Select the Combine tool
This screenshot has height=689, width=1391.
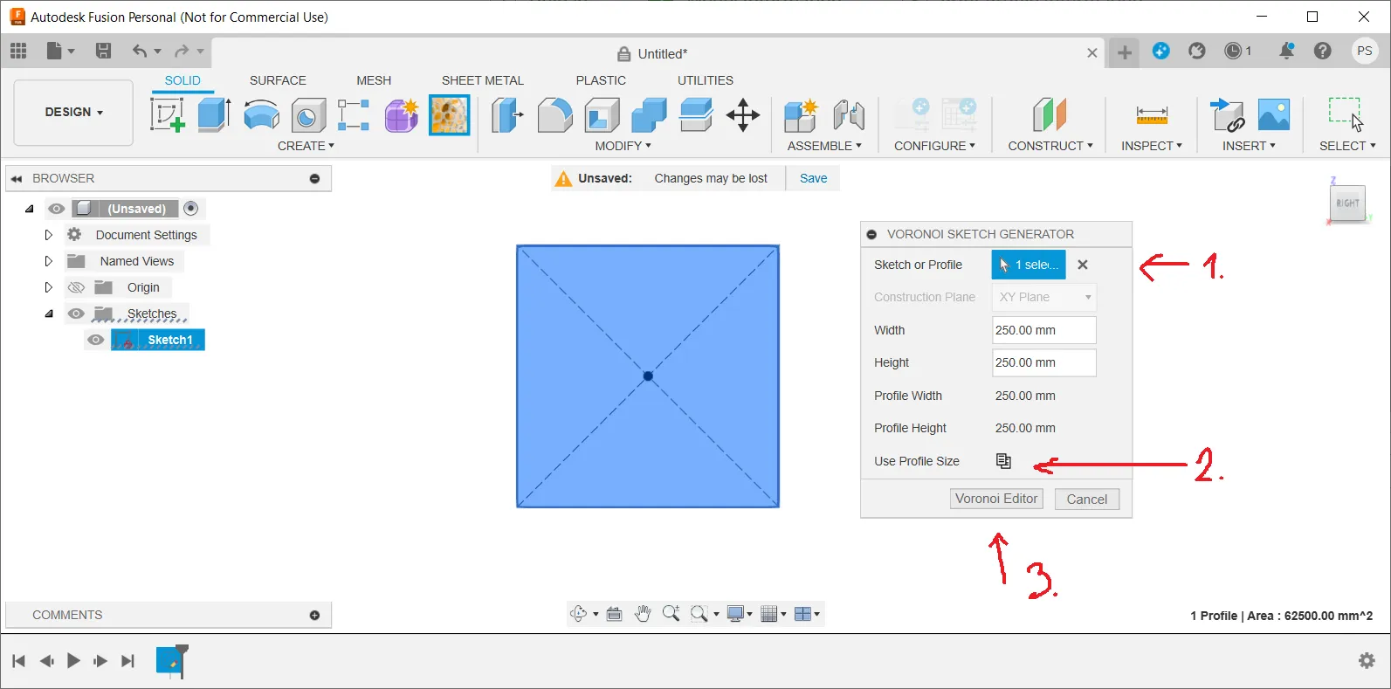point(649,114)
